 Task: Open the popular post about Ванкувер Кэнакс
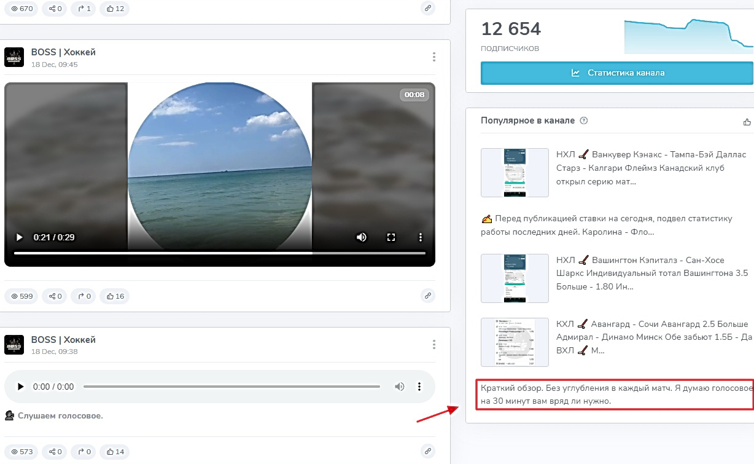pyautogui.click(x=651, y=168)
